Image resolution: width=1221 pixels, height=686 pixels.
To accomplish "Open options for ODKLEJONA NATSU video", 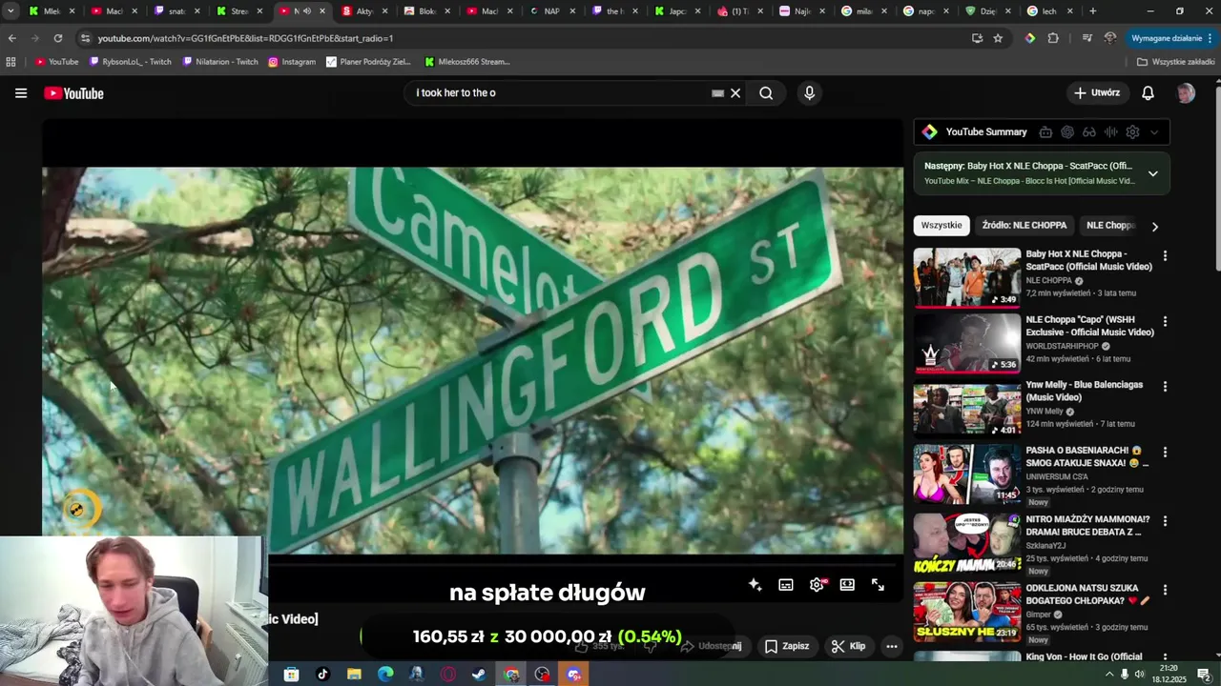I will click(x=1165, y=590).
